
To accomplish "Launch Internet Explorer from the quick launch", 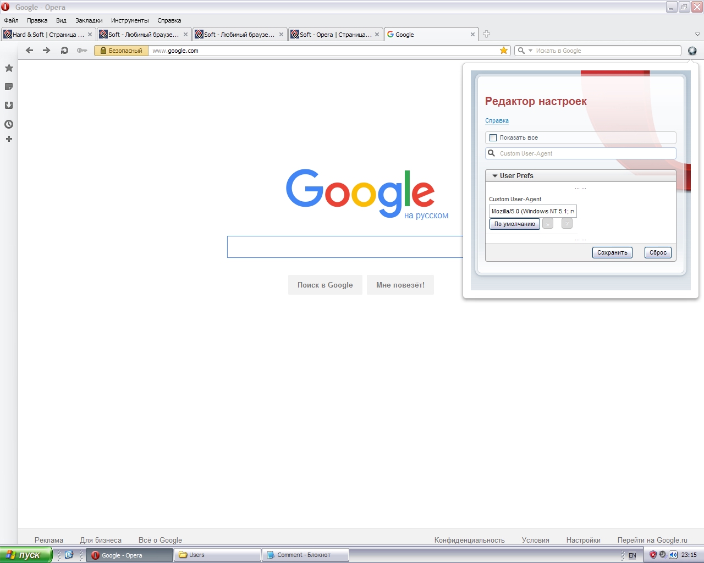I will click(69, 555).
